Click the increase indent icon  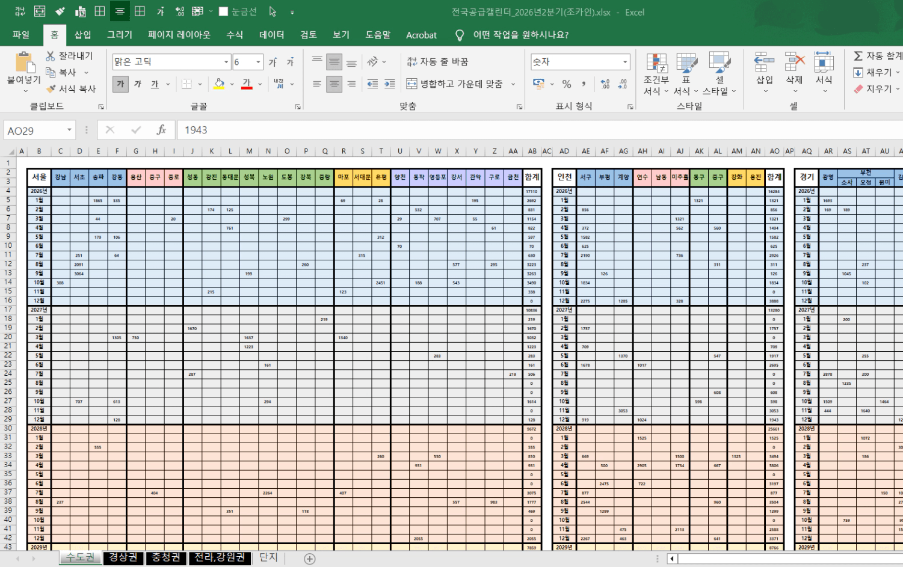click(390, 84)
